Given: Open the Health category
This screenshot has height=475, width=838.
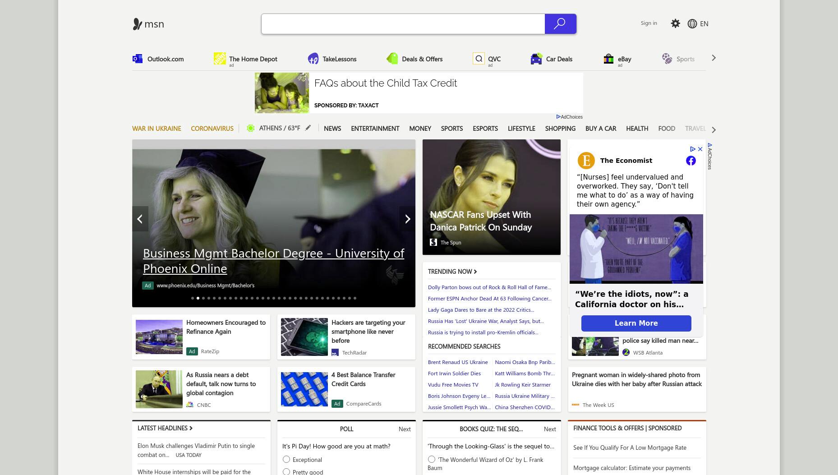Looking at the screenshot, I should tap(637, 129).
